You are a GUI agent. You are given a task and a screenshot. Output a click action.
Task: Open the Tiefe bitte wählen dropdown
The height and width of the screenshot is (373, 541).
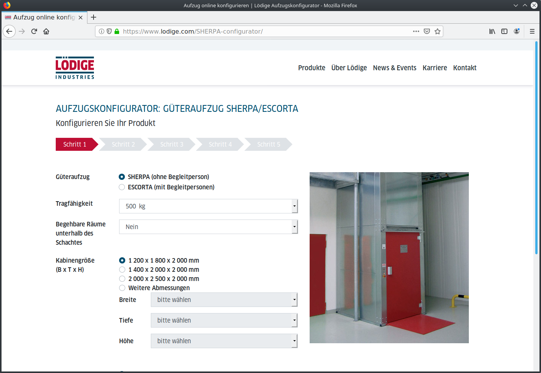[x=224, y=320]
